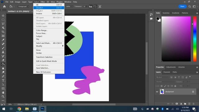Toggle lock transparent pixels
The width and height of the screenshot is (199, 112).
coord(162,86)
